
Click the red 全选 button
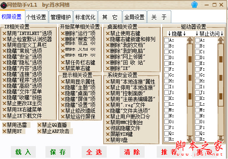click(x=94, y=152)
